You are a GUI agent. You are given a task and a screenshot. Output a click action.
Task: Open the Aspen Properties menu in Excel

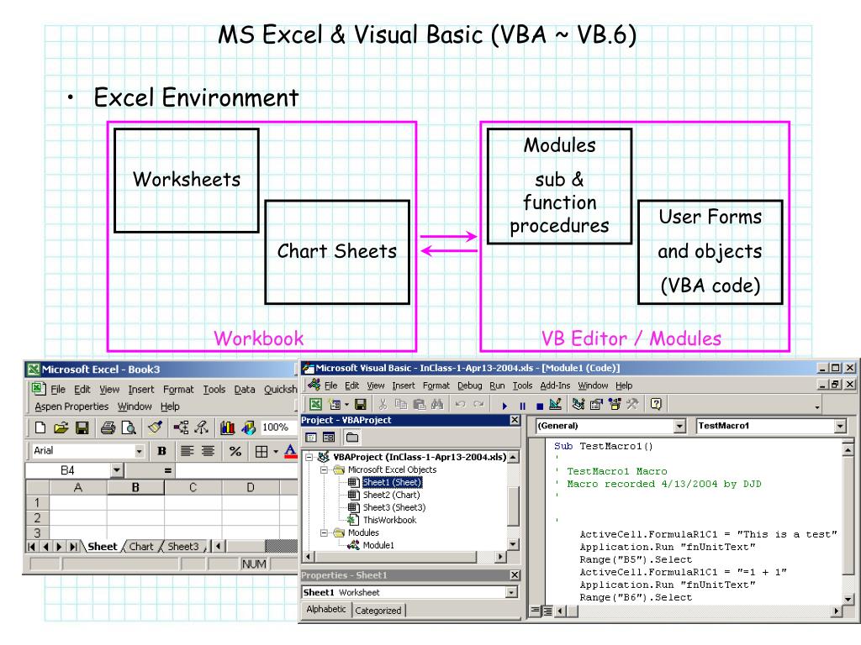click(x=71, y=406)
